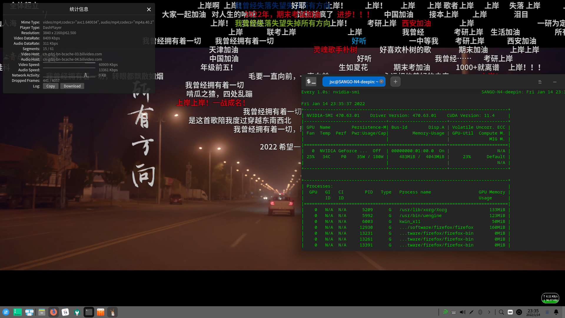
Task: Click the terminal app icon in titlebar
Action: pos(311,82)
